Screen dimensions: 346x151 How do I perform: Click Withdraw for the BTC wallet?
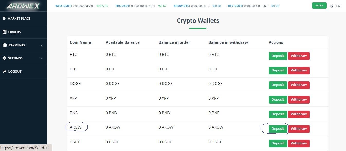point(299,56)
